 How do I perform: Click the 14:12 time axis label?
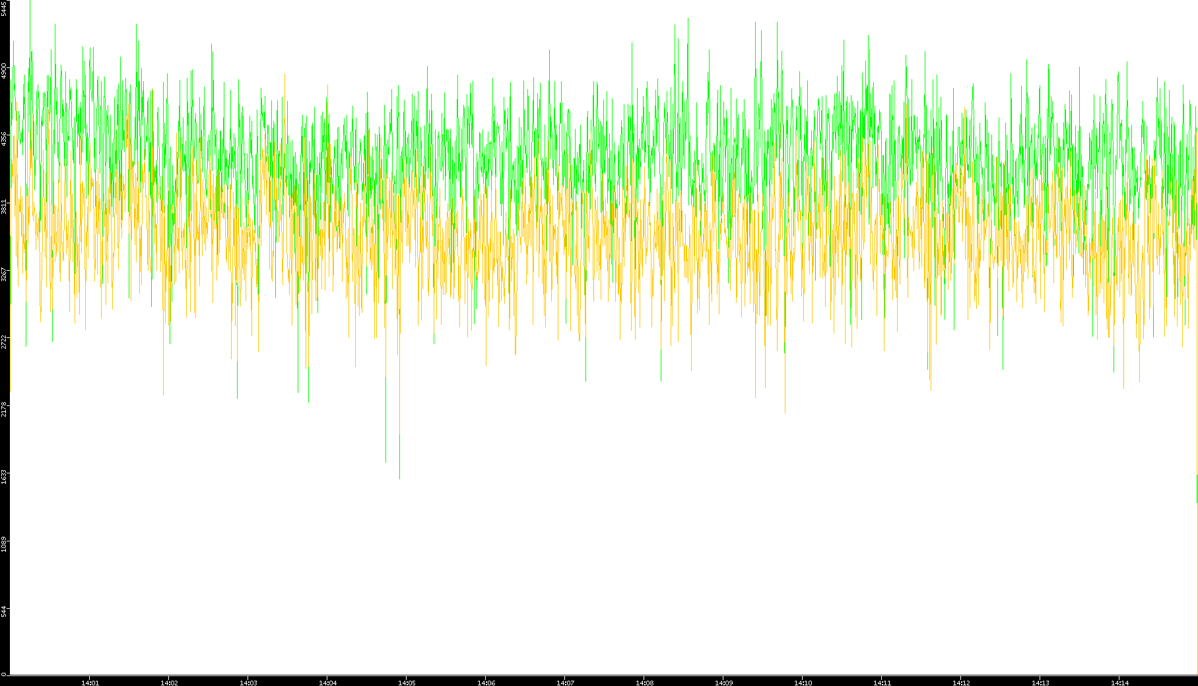point(961,683)
